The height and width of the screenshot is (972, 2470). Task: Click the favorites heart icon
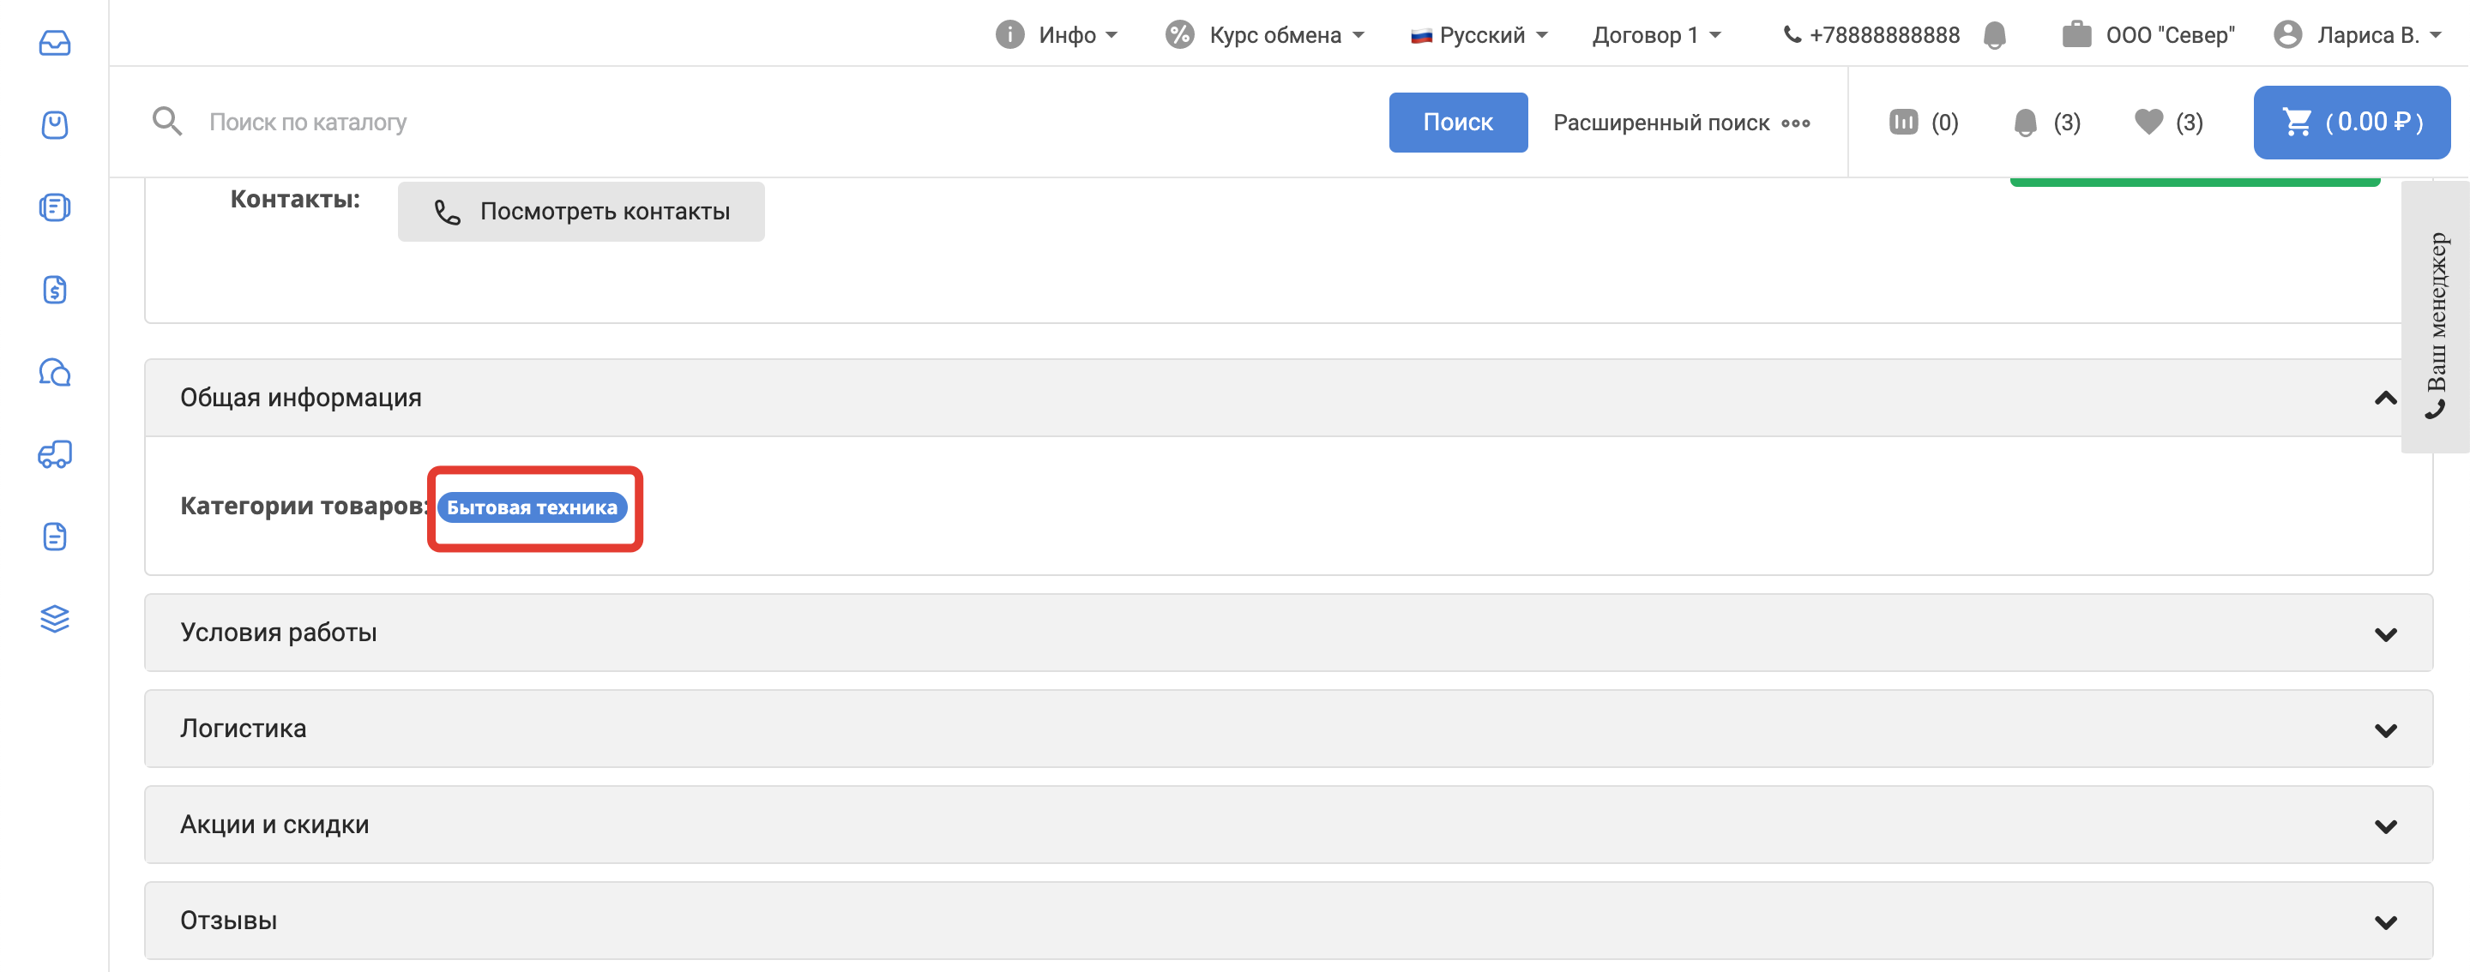pos(2148,122)
